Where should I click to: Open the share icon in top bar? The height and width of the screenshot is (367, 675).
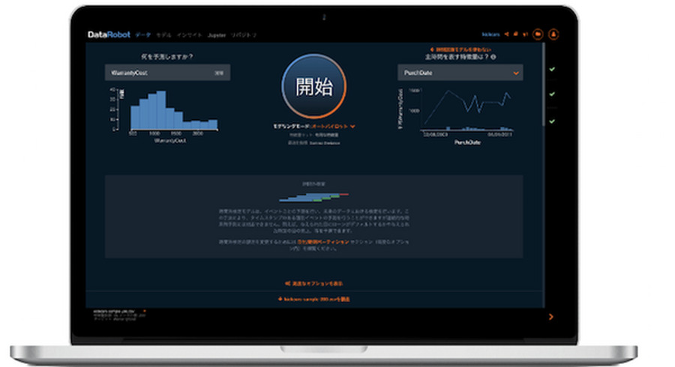[x=507, y=34]
